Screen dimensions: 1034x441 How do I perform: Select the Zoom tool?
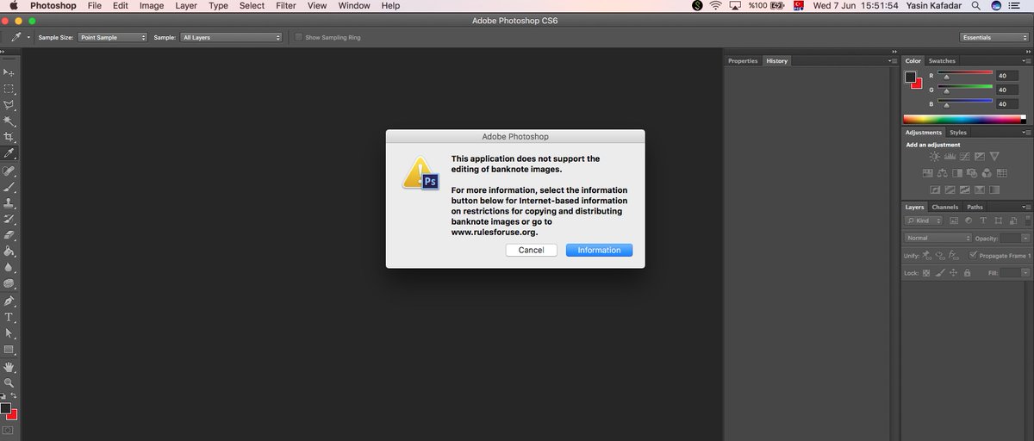9,382
